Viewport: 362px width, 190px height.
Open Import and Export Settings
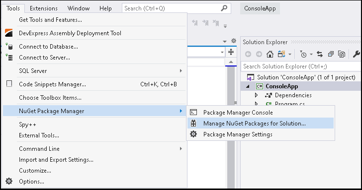(x=94, y=160)
